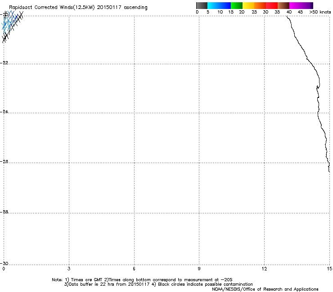Viewport: 333px width, 292px height.
Task: Click the '-30' latitude axis label
Action: coord(4,263)
